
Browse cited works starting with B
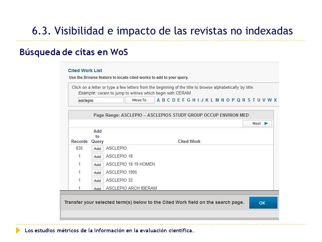(x=163, y=100)
